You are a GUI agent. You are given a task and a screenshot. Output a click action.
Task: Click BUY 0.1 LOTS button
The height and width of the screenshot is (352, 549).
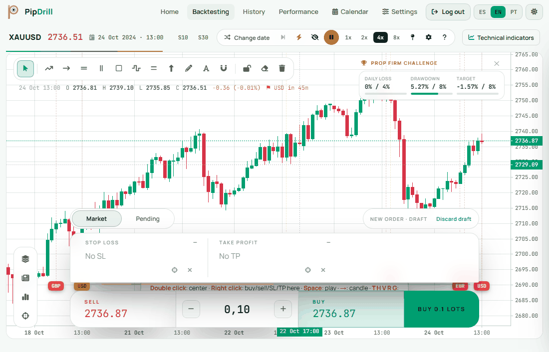coord(441,309)
